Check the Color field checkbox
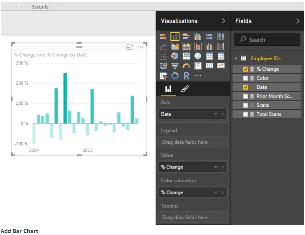 coord(246,78)
